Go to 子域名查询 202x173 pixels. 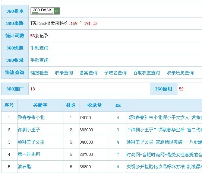(x=115, y=73)
